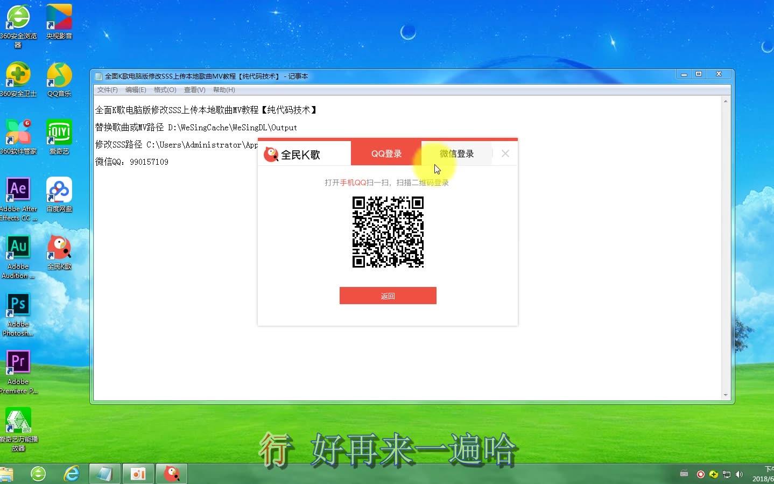The height and width of the screenshot is (484, 774).
Task: Switch to 全民K歌 taskbar button
Action: pos(172,474)
